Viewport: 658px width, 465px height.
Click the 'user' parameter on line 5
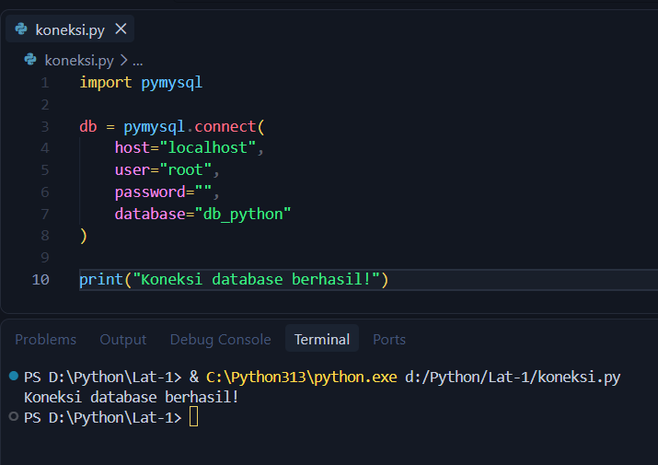pos(133,169)
